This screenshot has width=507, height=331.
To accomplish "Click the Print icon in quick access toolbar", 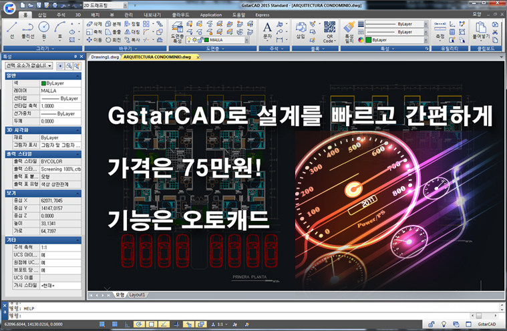I will pos(55,5).
